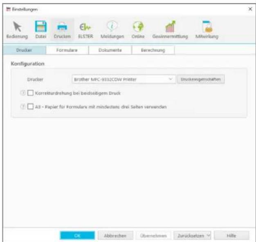Click the Einstellungen window title icon

pos(8,9)
